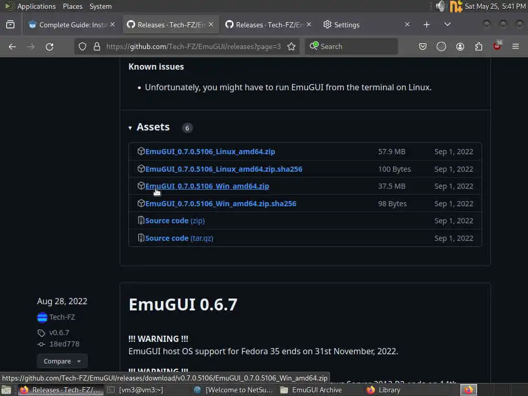This screenshot has width=528, height=396.
Task: Open the Pocket save icon
Action: pyautogui.click(x=423, y=46)
